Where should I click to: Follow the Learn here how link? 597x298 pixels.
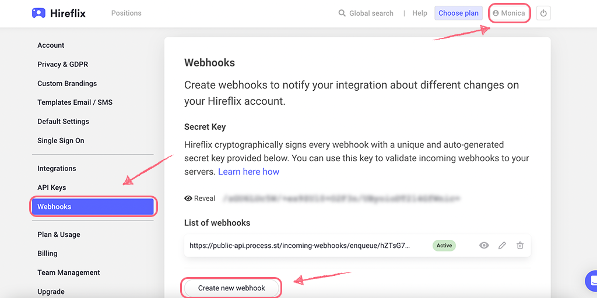tap(248, 172)
